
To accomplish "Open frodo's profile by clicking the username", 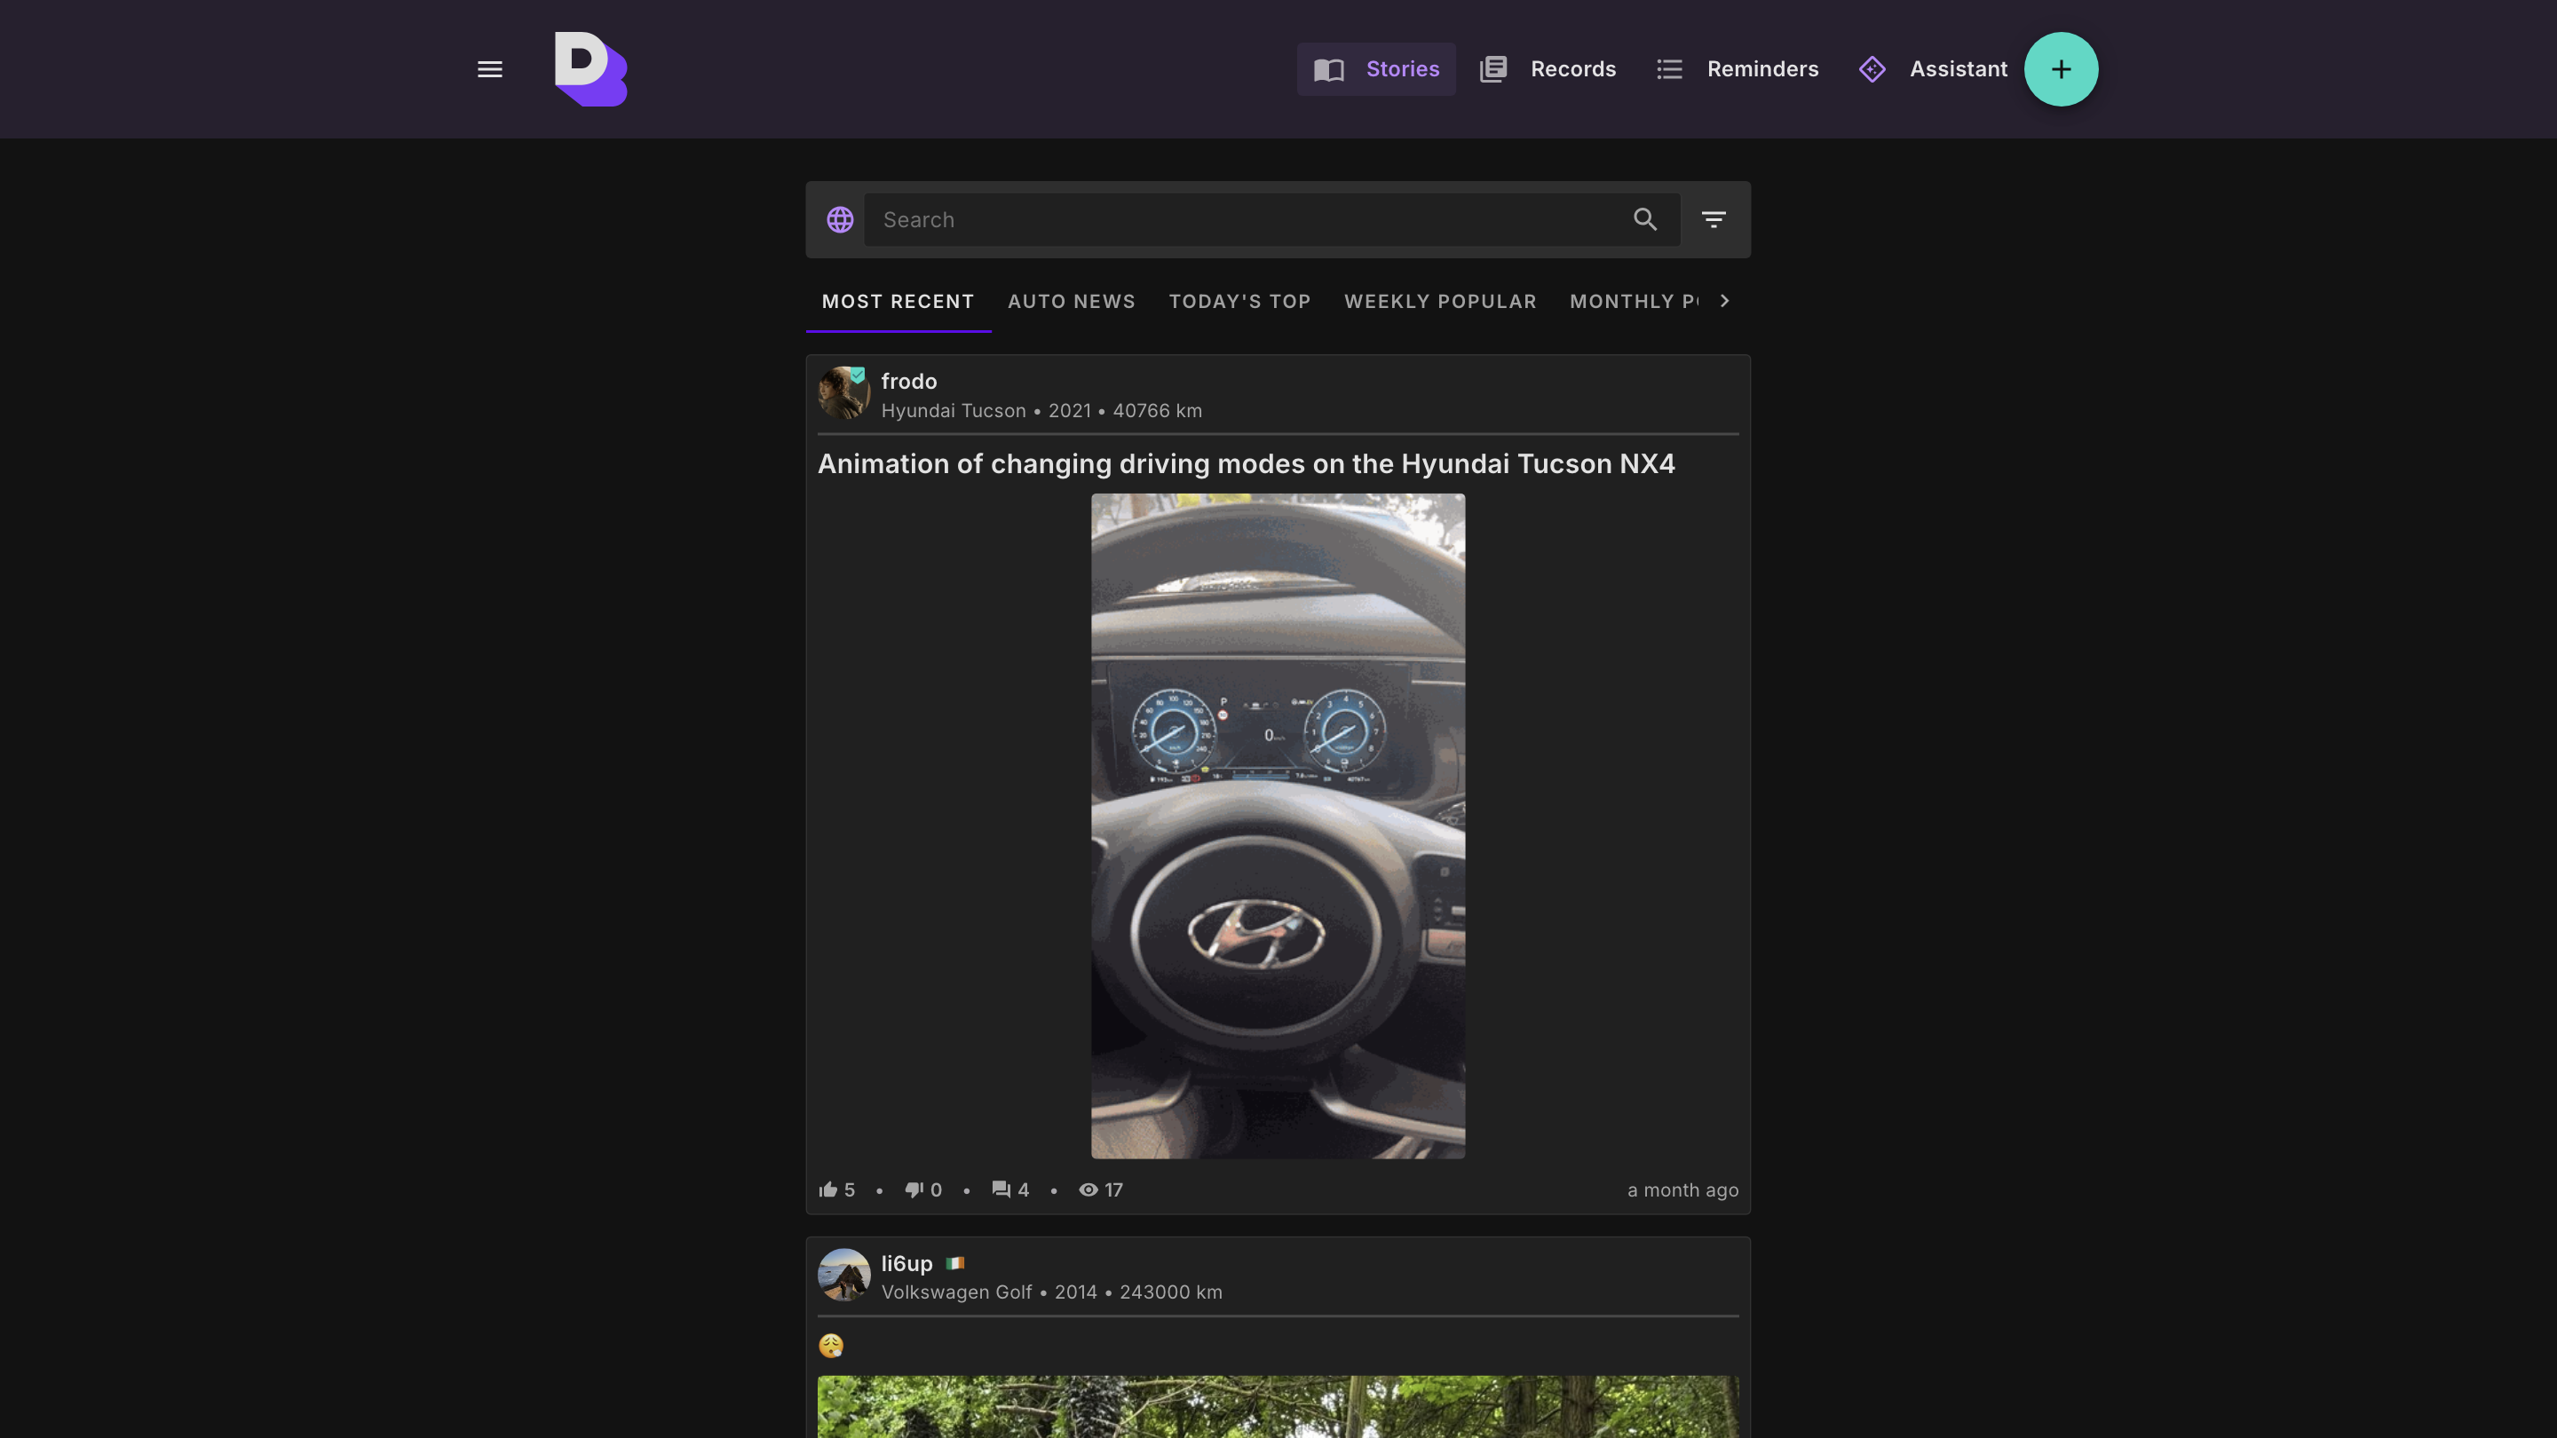I will pyautogui.click(x=909, y=380).
